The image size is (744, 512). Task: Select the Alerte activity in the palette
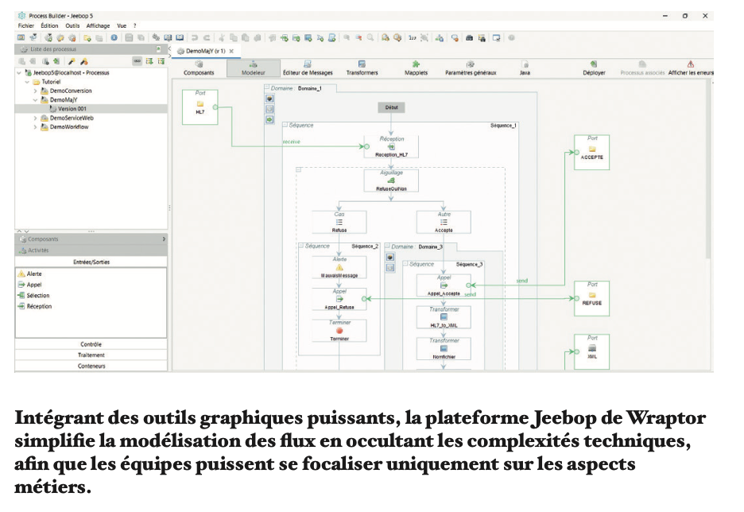pyautogui.click(x=33, y=273)
